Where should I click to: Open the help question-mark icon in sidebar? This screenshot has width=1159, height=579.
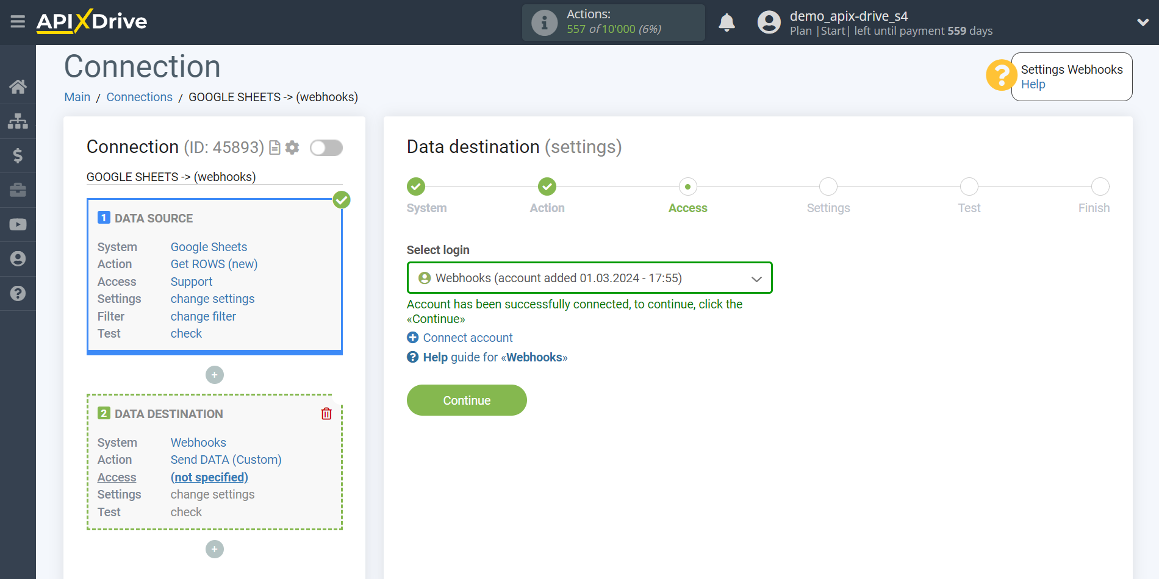coord(18,293)
